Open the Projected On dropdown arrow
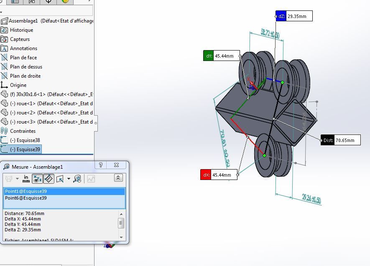This screenshot has width=370, height=266. click(x=69, y=179)
